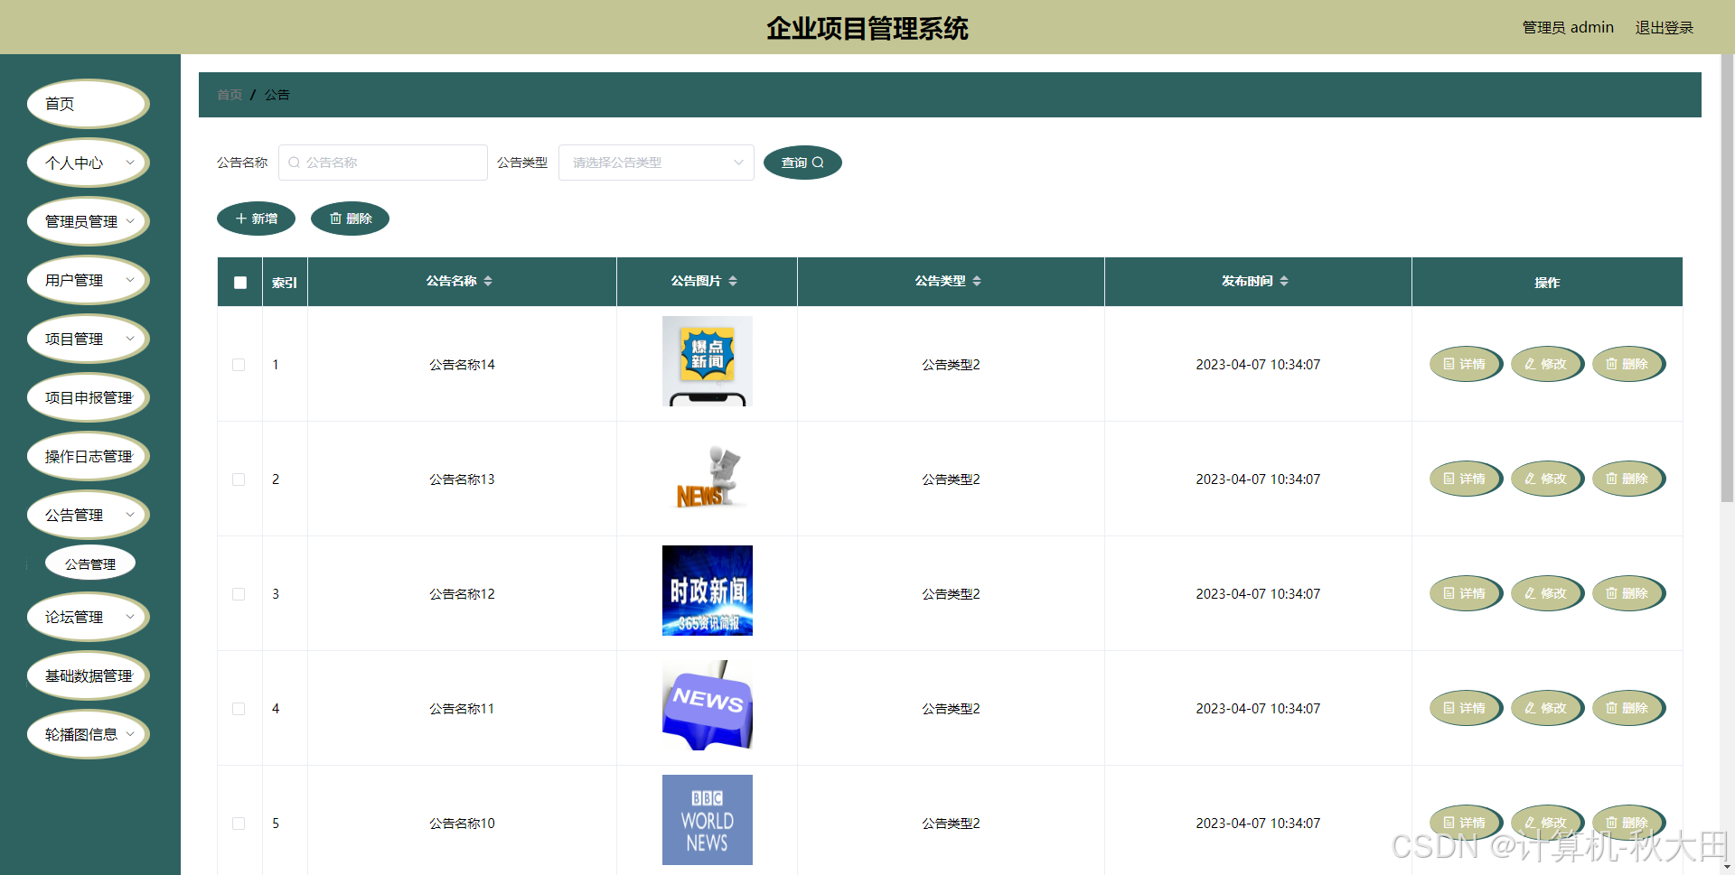Click 查询 search button
Screen dimensions: 1735x875
point(802,163)
